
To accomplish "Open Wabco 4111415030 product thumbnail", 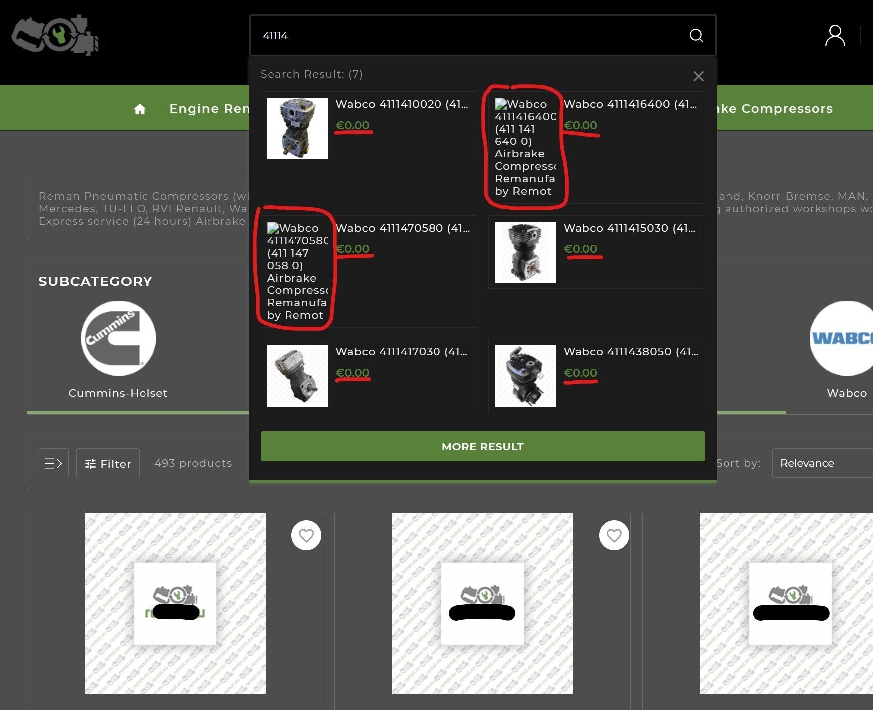I will point(525,252).
